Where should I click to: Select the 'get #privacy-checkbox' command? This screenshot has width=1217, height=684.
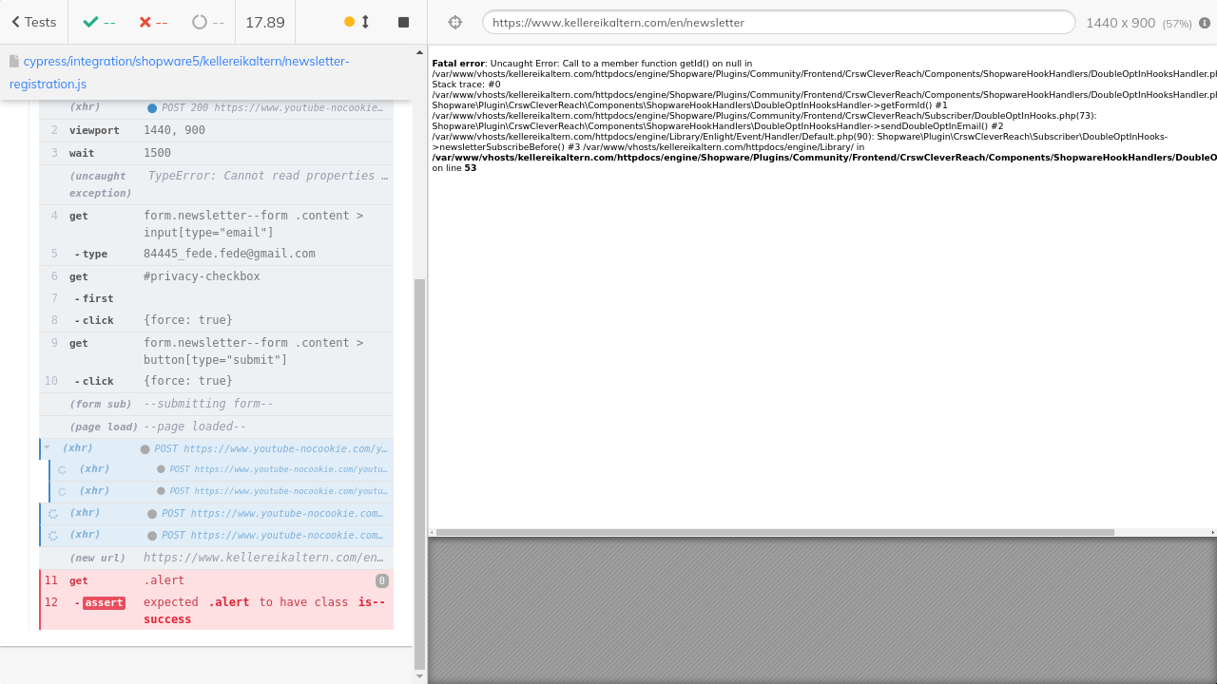coord(217,276)
